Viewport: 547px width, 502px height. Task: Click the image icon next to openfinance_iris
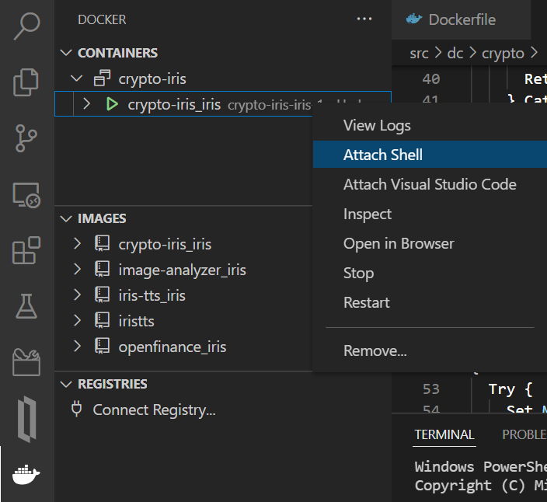(103, 346)
